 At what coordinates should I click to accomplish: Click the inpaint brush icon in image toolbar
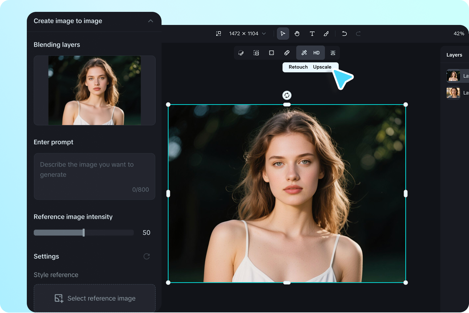pos(241,53)
